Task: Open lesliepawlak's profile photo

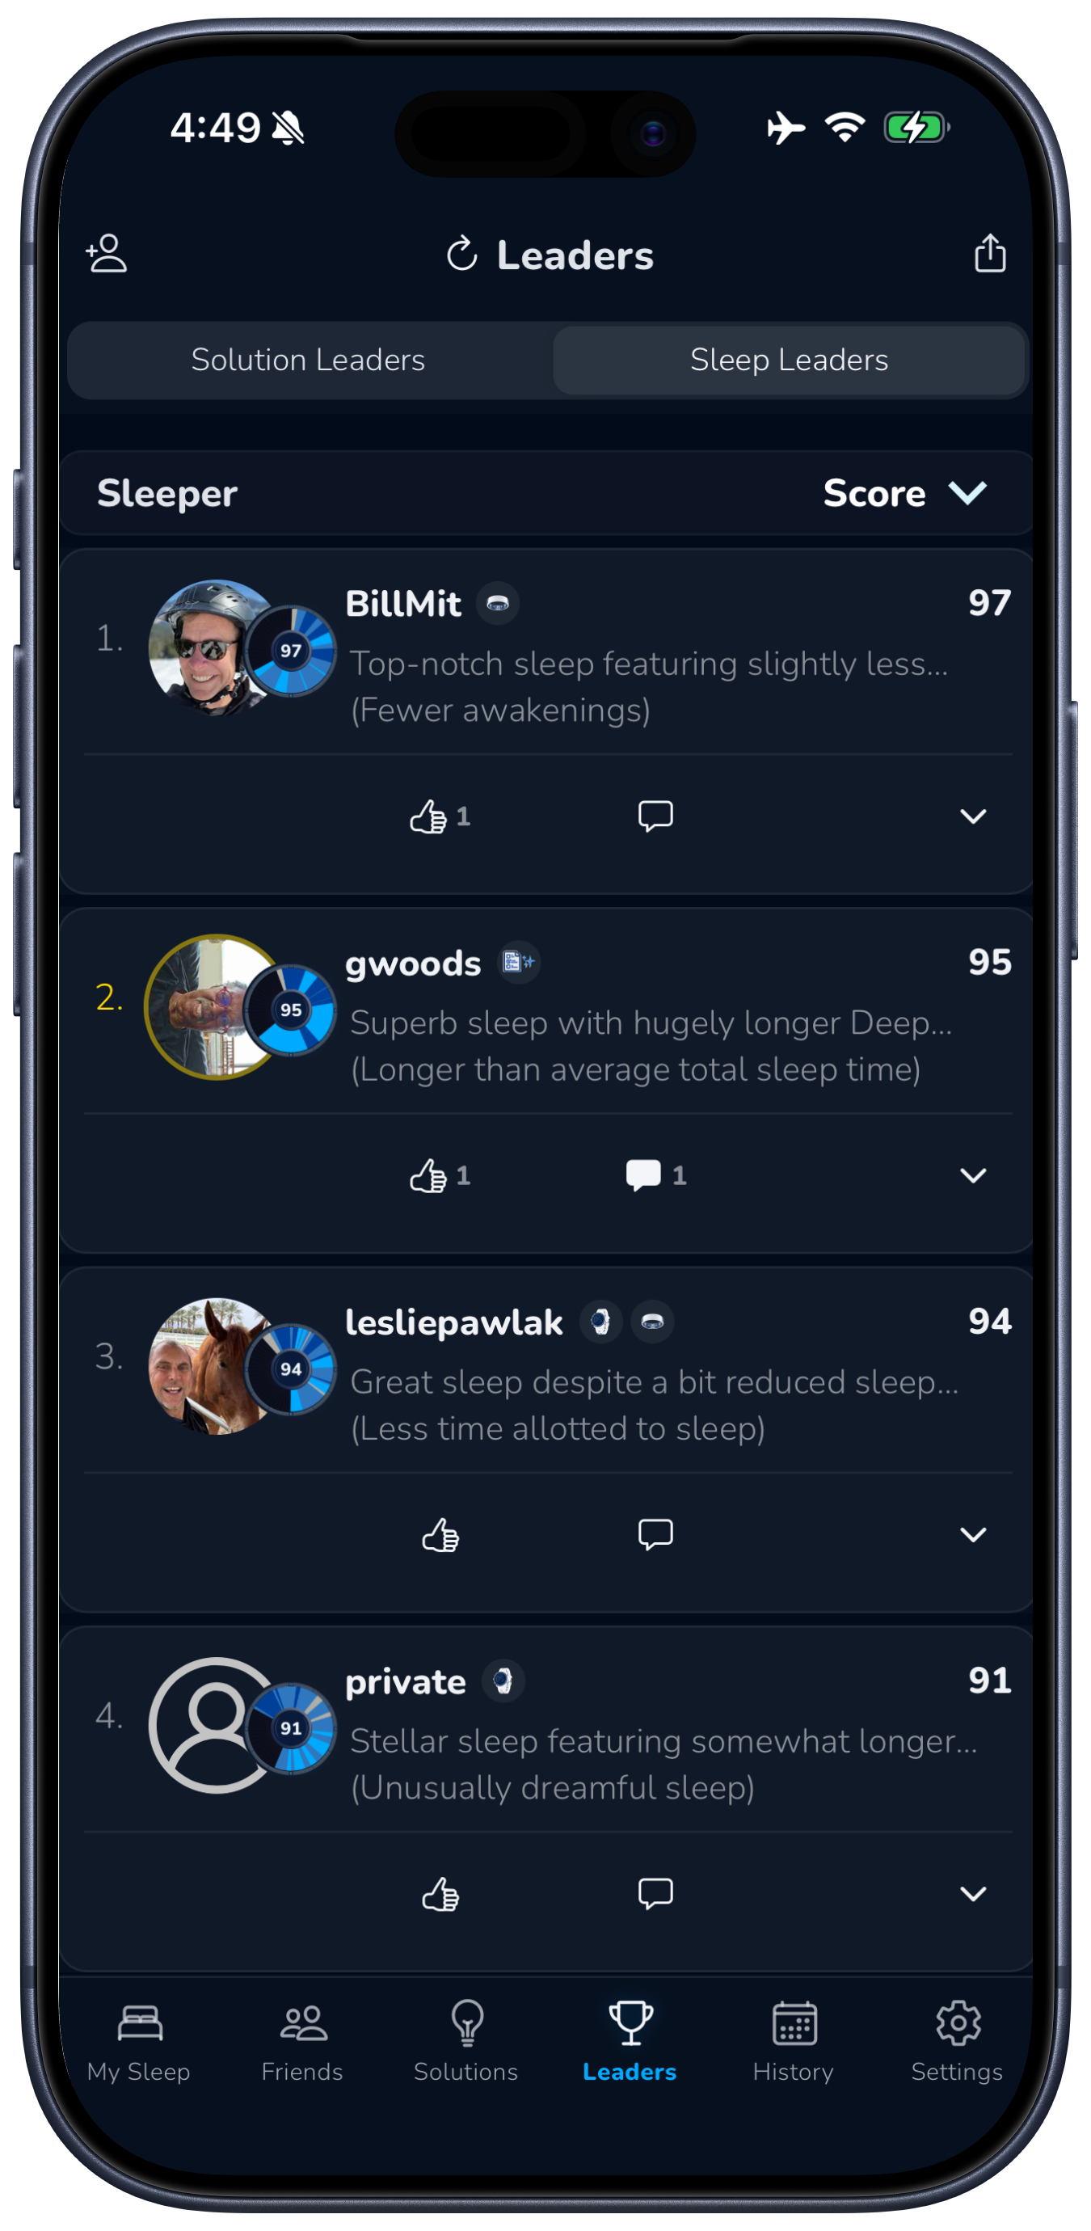Action: (212, 1366)
